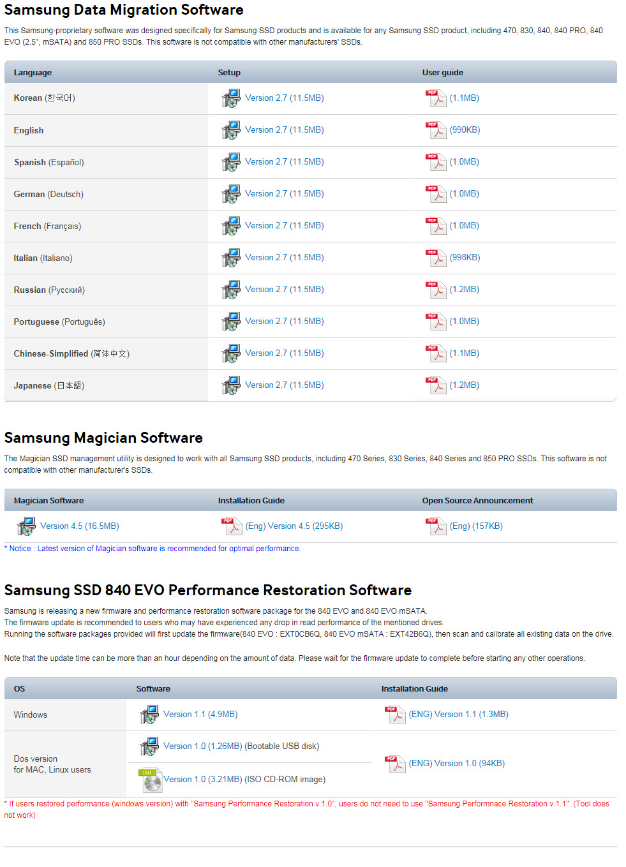Viewport: 626px width, 867px height.
Task: Click the PDF user guide icon for Chinese-Simplified
Action: [x=436, y=353]
